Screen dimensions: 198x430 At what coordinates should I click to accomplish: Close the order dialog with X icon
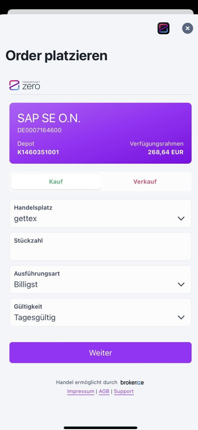(187, 28)
